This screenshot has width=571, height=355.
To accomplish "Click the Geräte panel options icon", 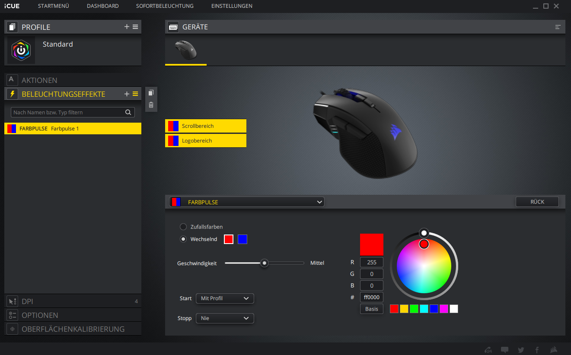I will pyautogui.click(x=558, y=27).
